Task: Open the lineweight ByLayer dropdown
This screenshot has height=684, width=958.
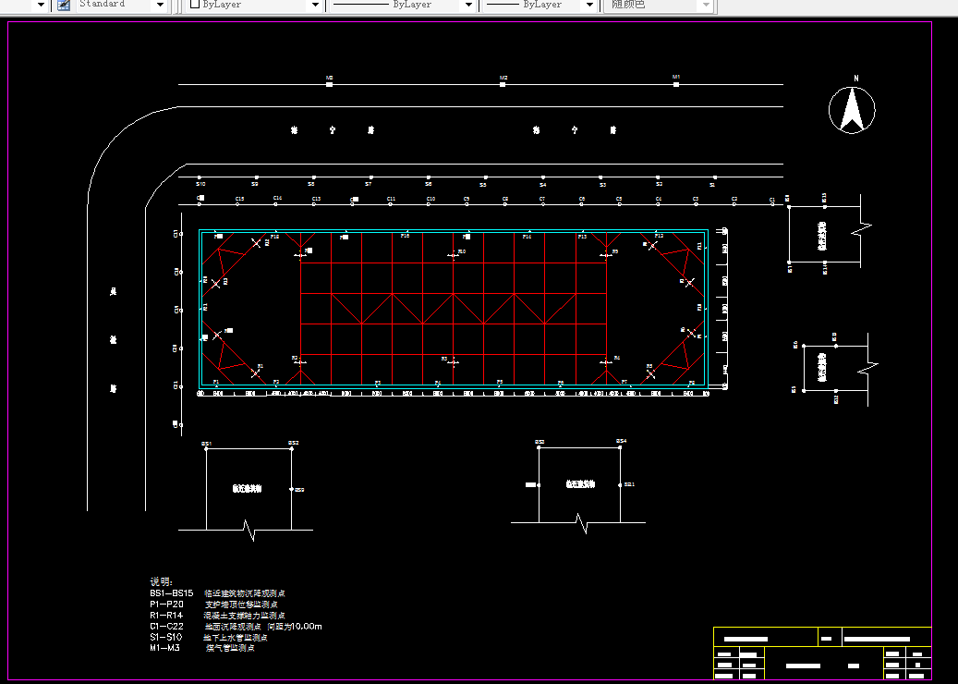Action: tap(589, 5)
